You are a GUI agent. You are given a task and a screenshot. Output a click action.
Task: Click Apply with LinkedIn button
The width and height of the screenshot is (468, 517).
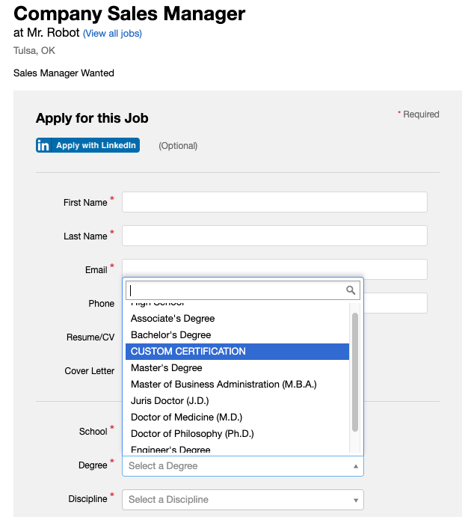87,145
